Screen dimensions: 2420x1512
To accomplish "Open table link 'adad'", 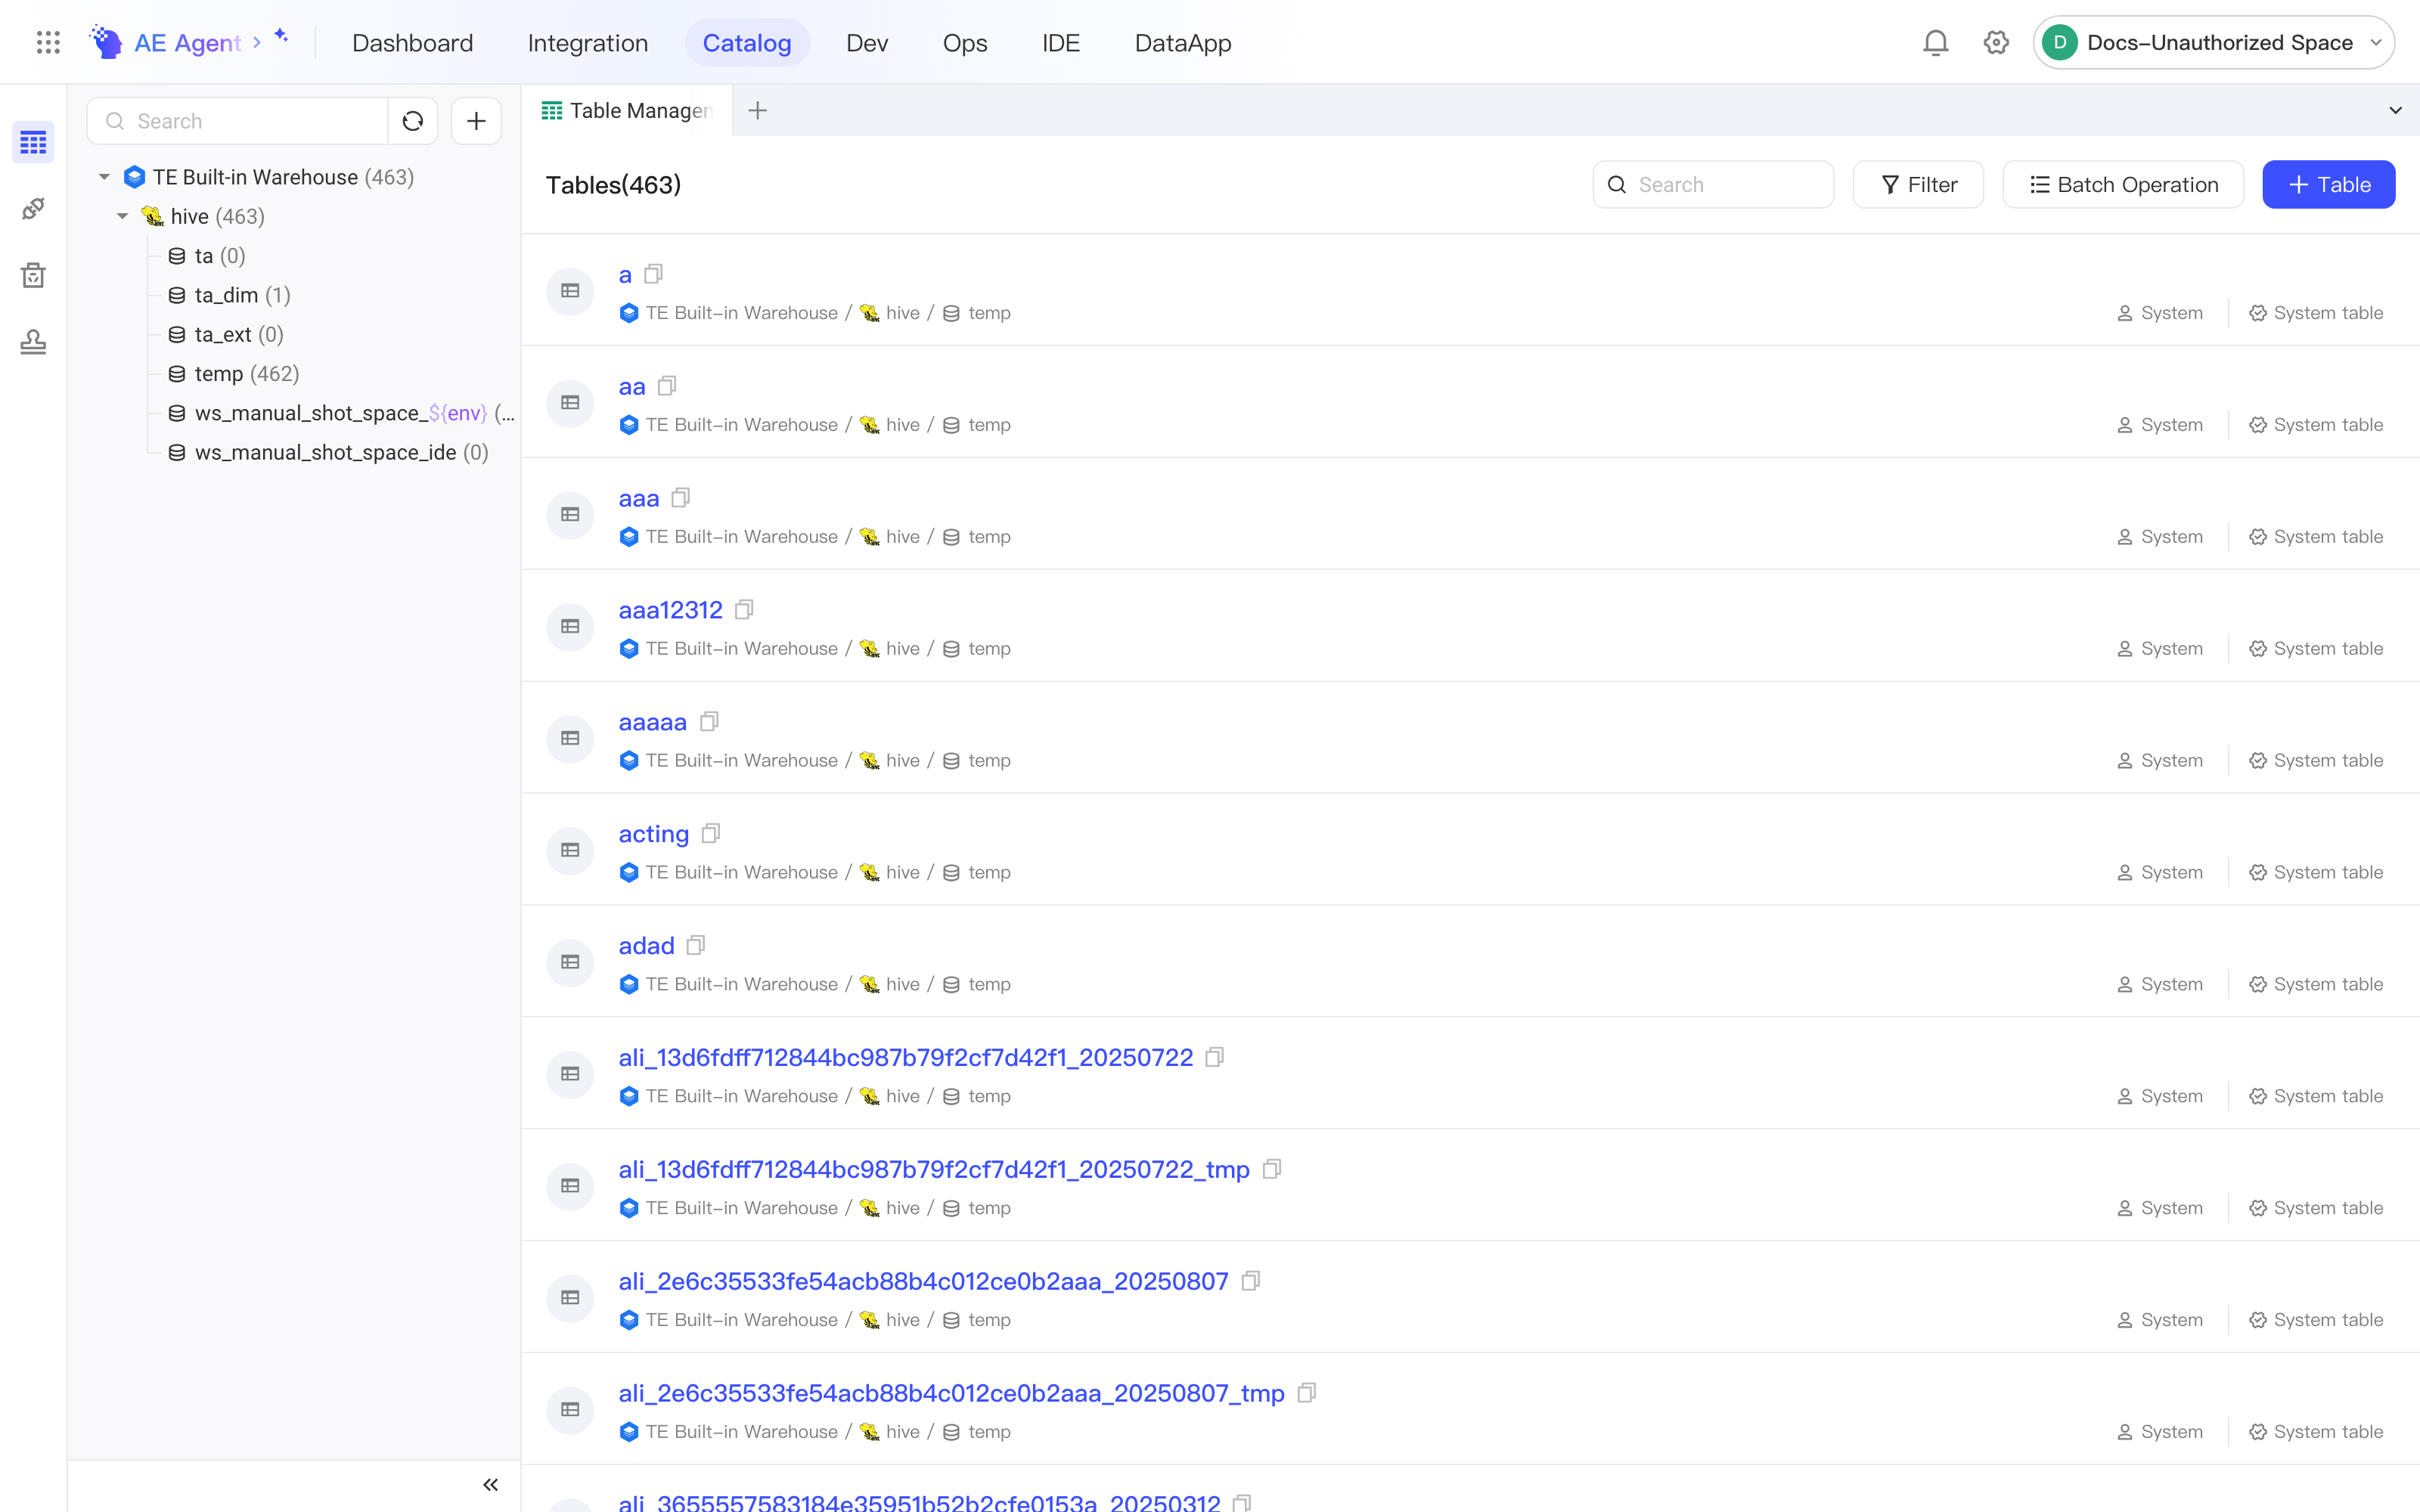I will click(x=647, y=945).
